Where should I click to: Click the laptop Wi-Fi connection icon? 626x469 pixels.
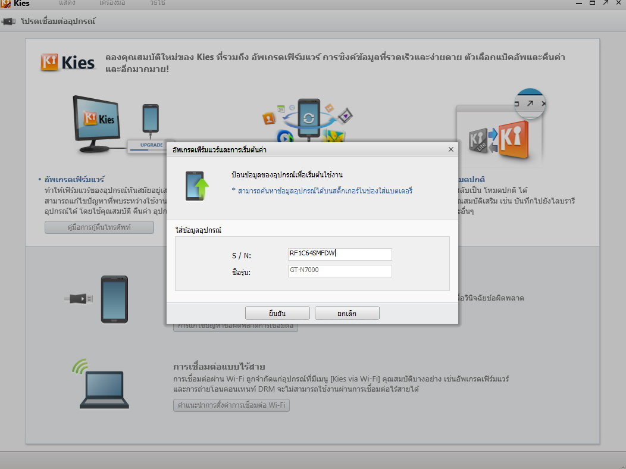(x=101, y=384)
